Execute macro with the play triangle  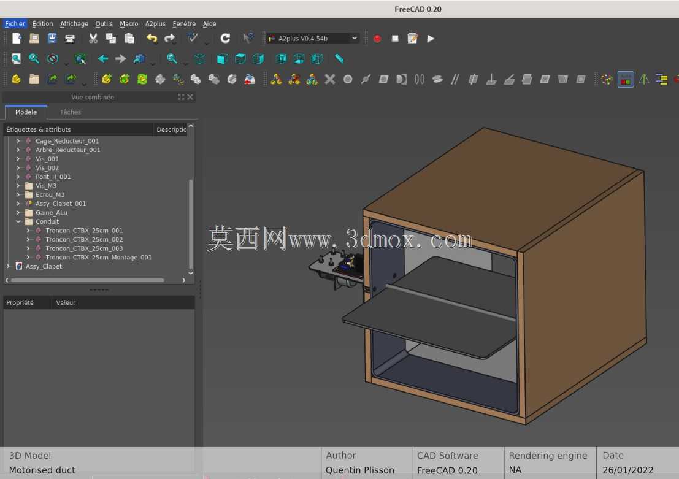tap(431, 39)
